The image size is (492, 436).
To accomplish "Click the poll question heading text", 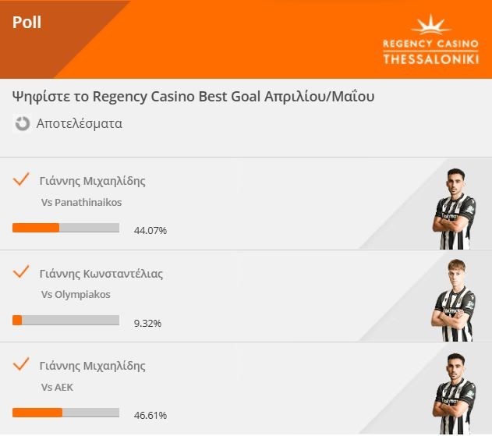I will click(x=194, y=97).
